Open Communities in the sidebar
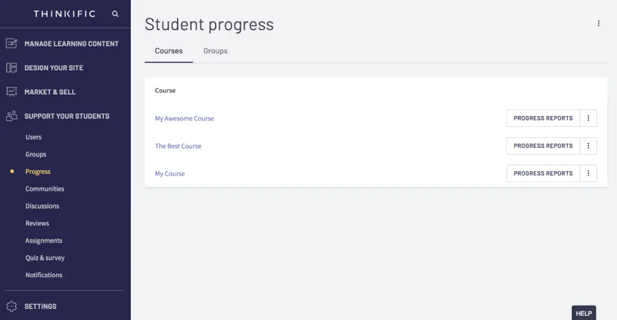617x320 pixels. click(45, 189)
